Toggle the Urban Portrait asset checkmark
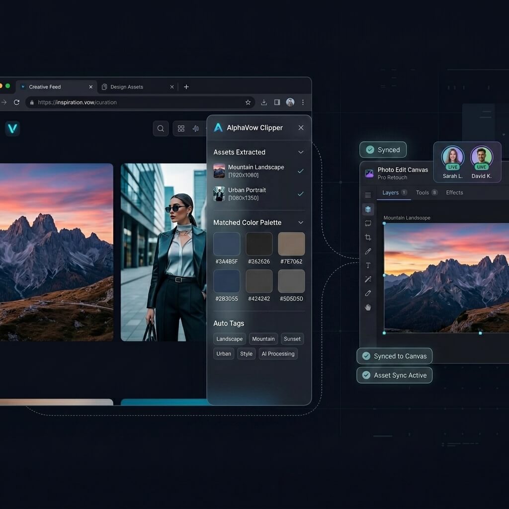 point(301,194)
